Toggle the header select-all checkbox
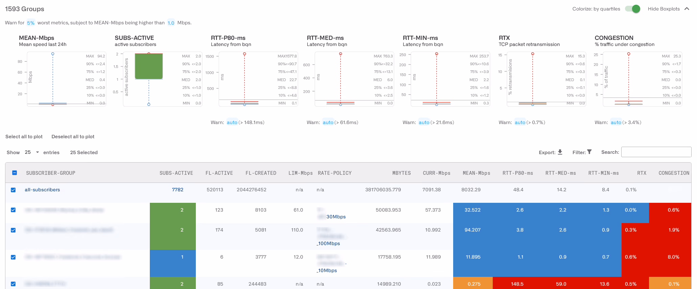 [x=15, y=173]
